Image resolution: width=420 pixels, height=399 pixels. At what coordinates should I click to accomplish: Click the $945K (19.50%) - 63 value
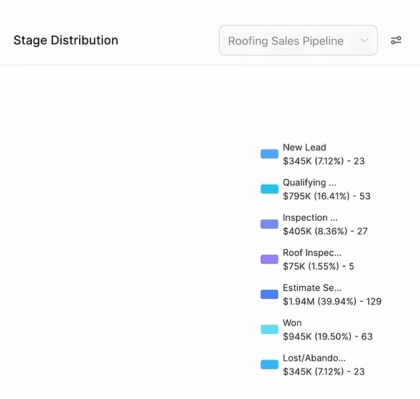[327, 337]
